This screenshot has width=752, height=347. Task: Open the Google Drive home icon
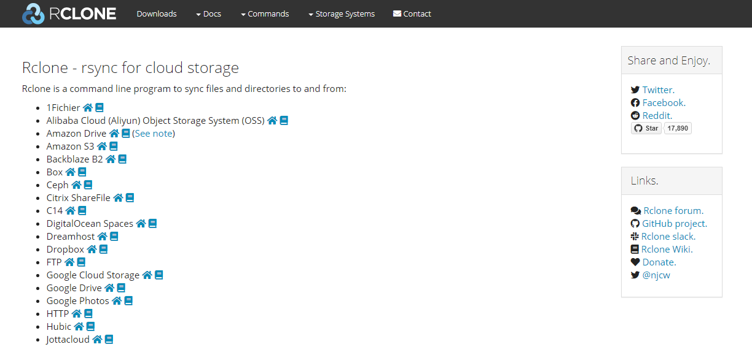pyautogui.click(x=109, y=288)
